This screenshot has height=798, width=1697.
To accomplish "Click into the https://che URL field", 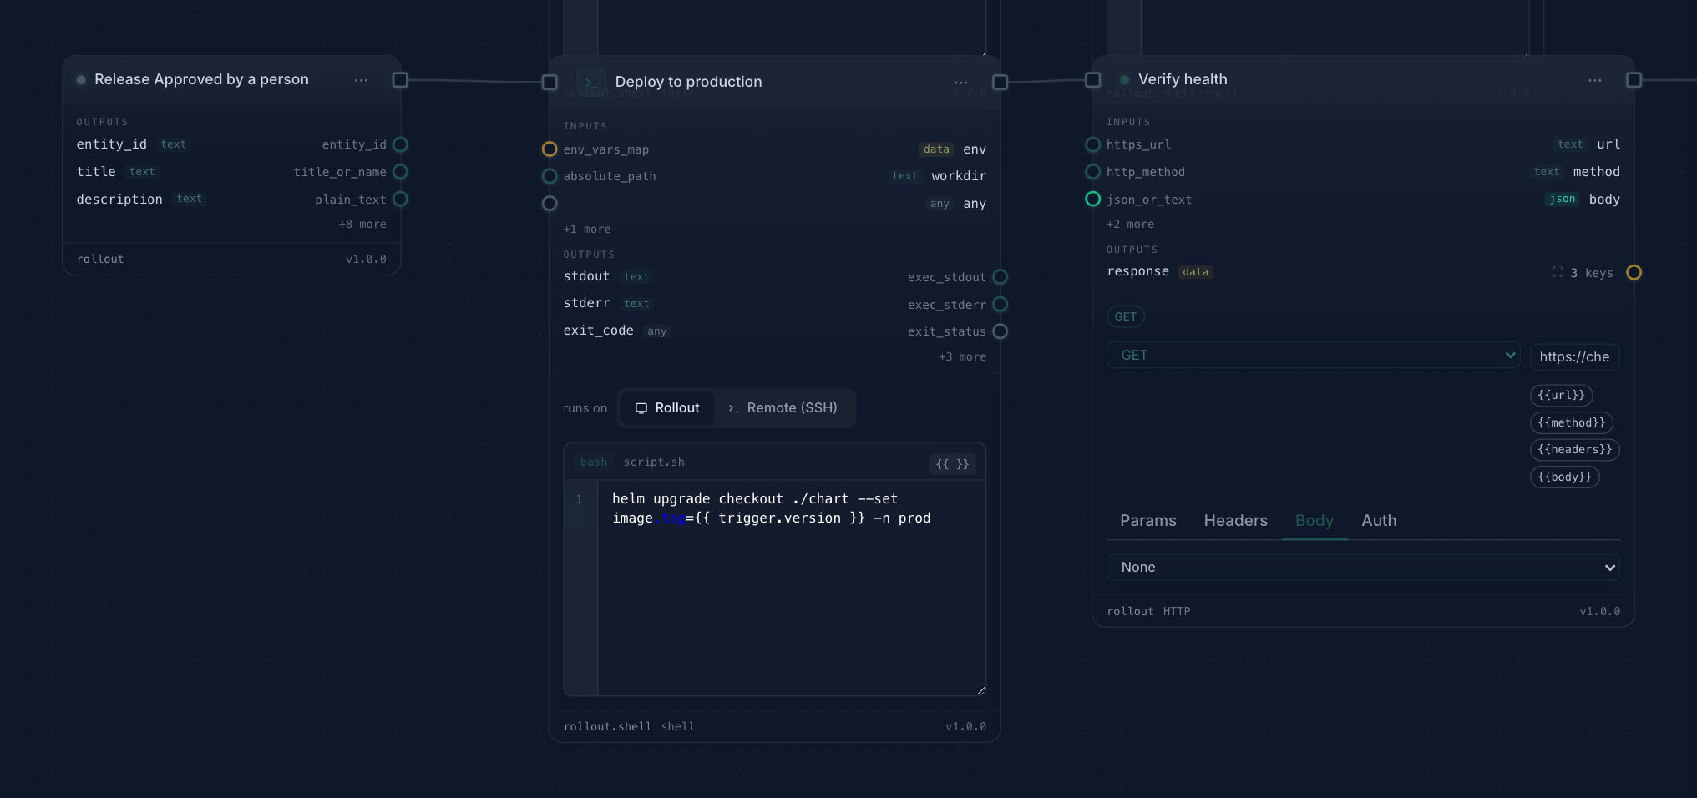I will coord(1574,356).
